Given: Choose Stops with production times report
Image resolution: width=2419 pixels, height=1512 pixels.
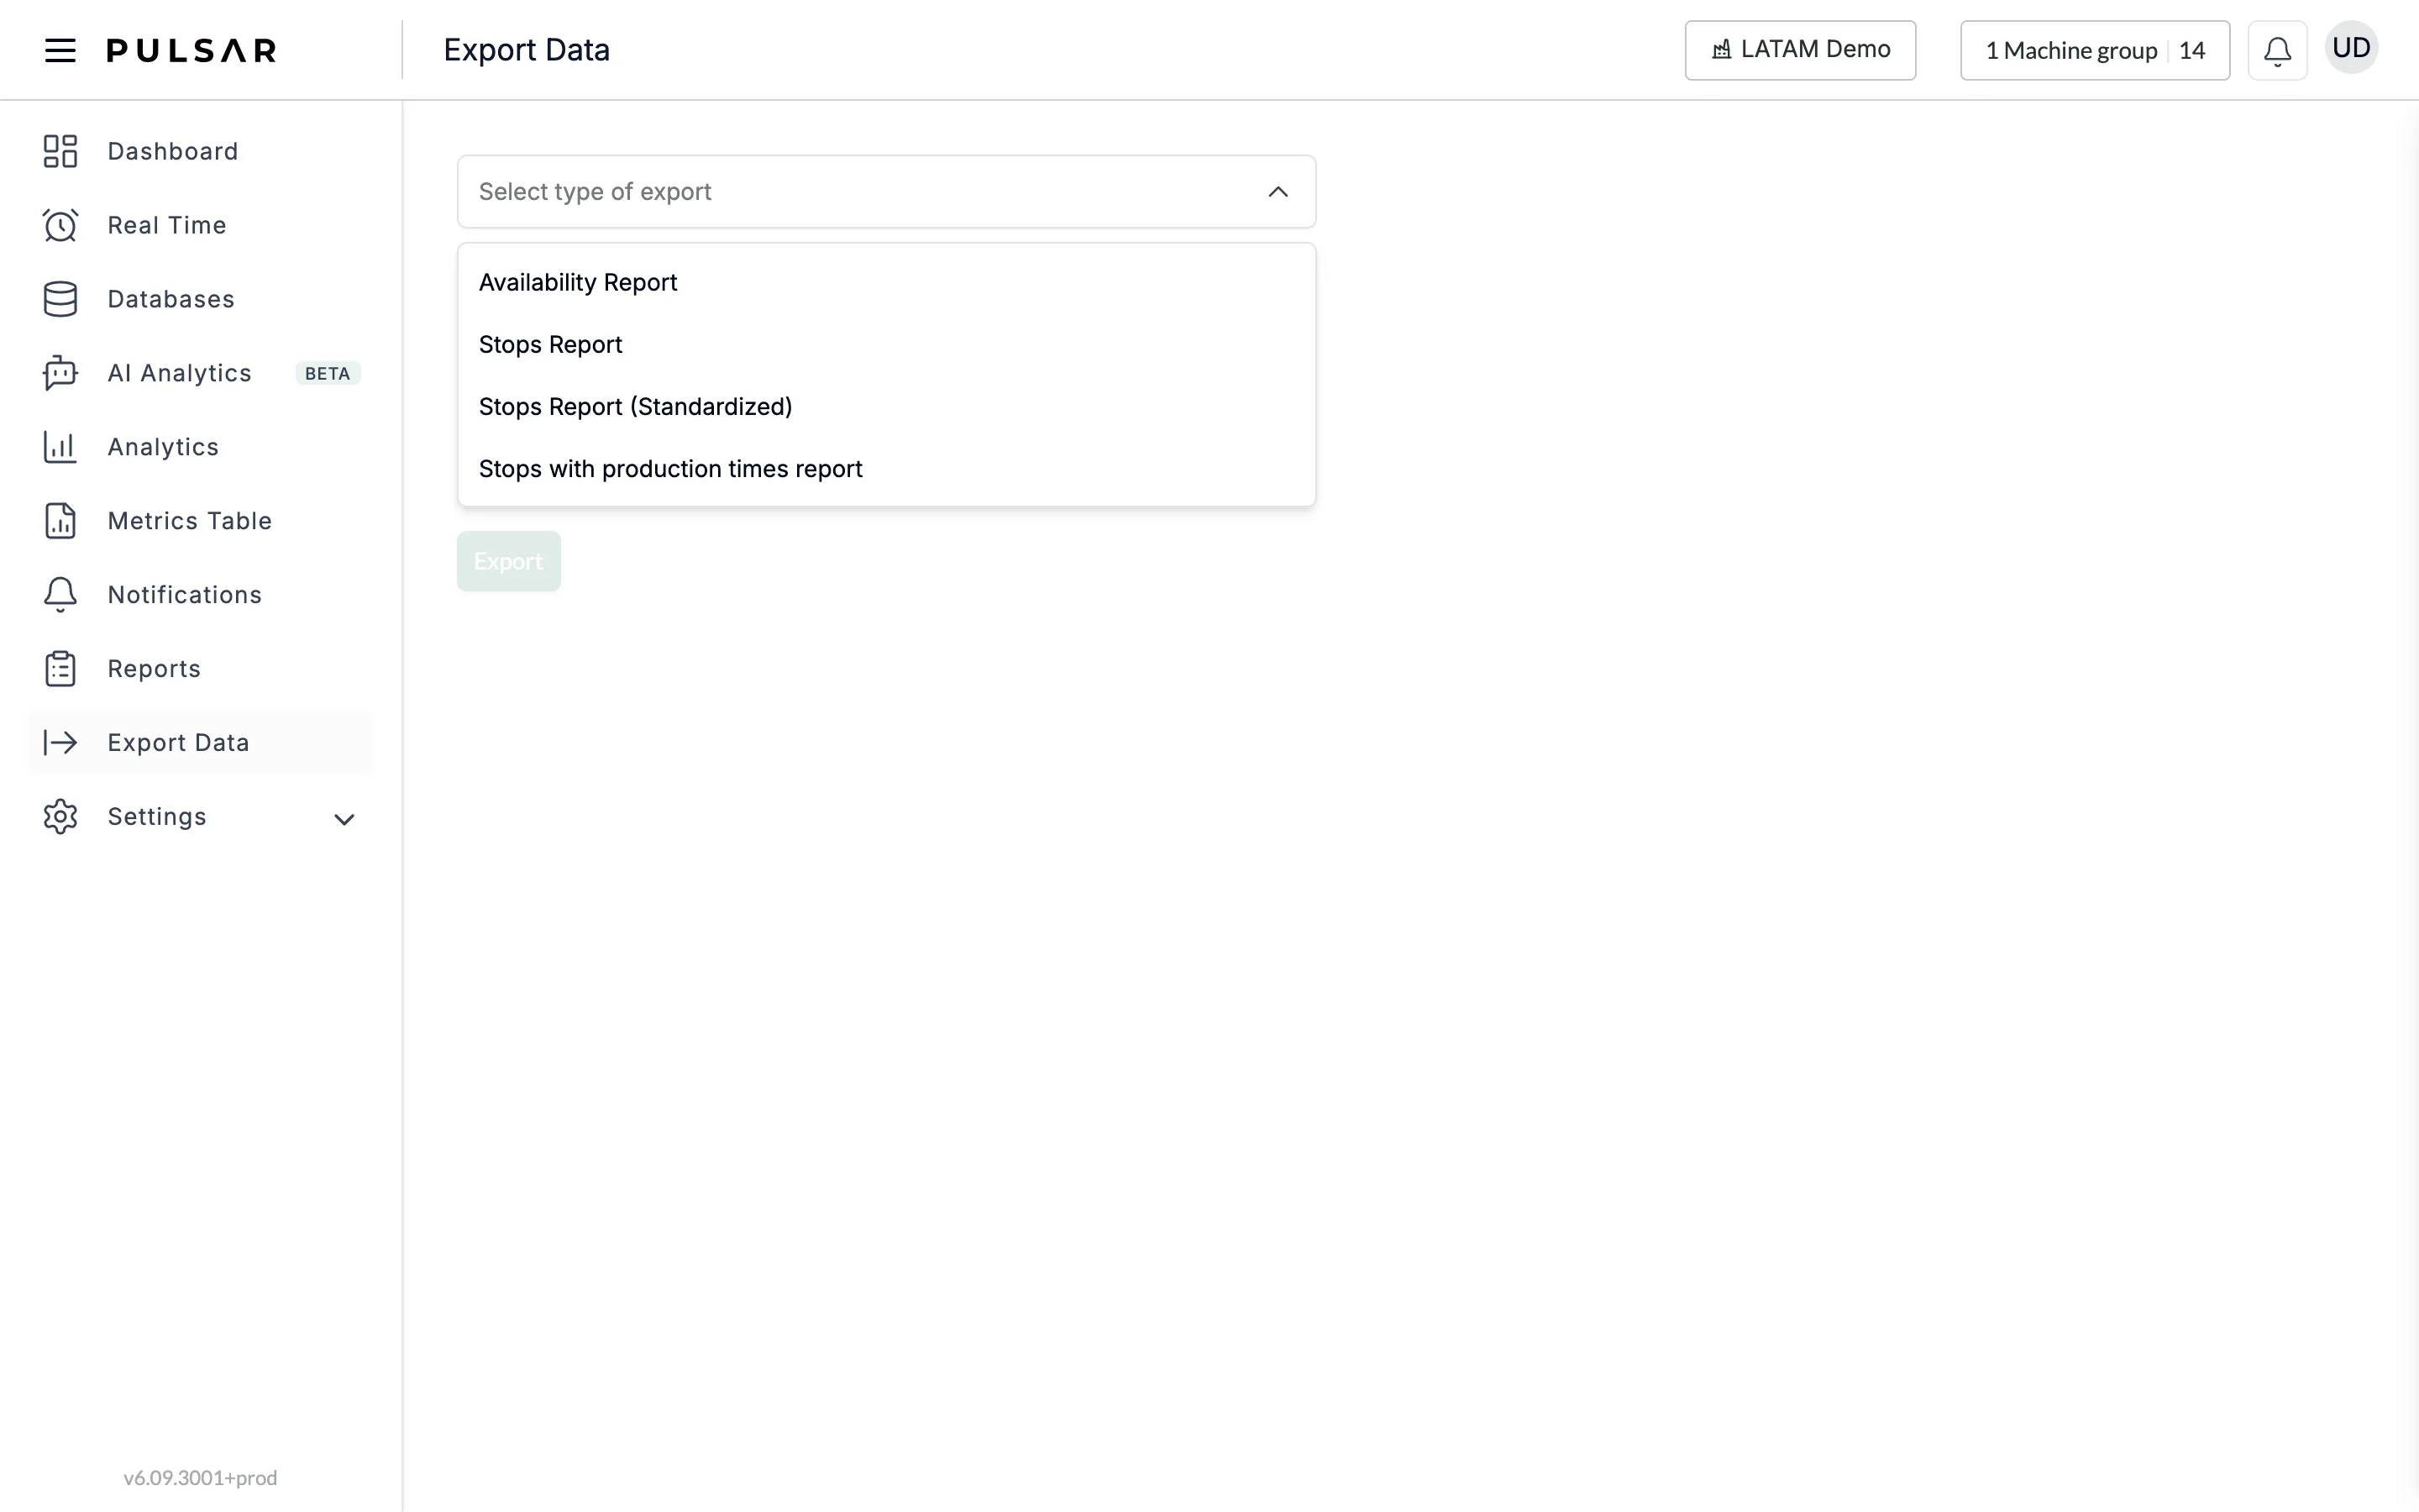Looking at the screenshot, I should coord(887,468).
